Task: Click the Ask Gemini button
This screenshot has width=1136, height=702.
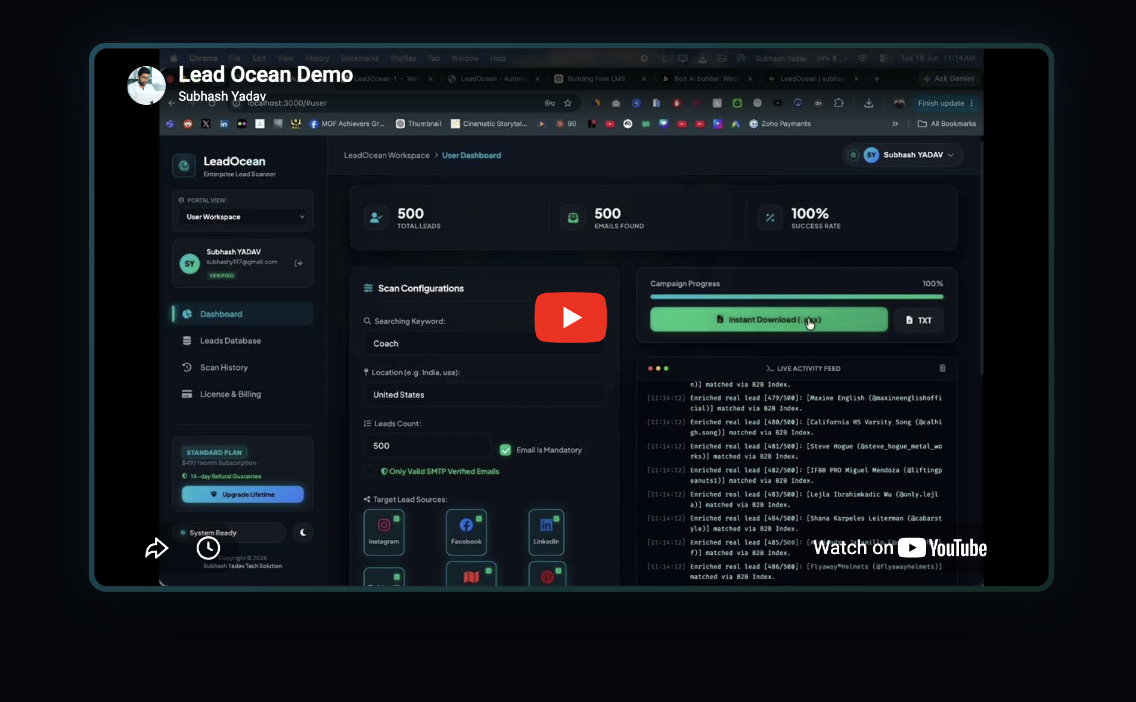Action: click(948, 79)
